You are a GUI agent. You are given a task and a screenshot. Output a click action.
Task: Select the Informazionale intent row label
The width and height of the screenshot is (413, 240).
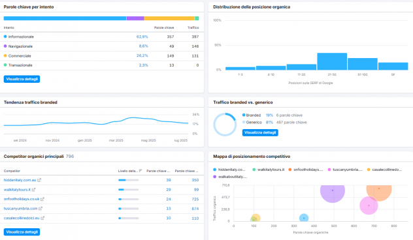click(x=21, y=37)
